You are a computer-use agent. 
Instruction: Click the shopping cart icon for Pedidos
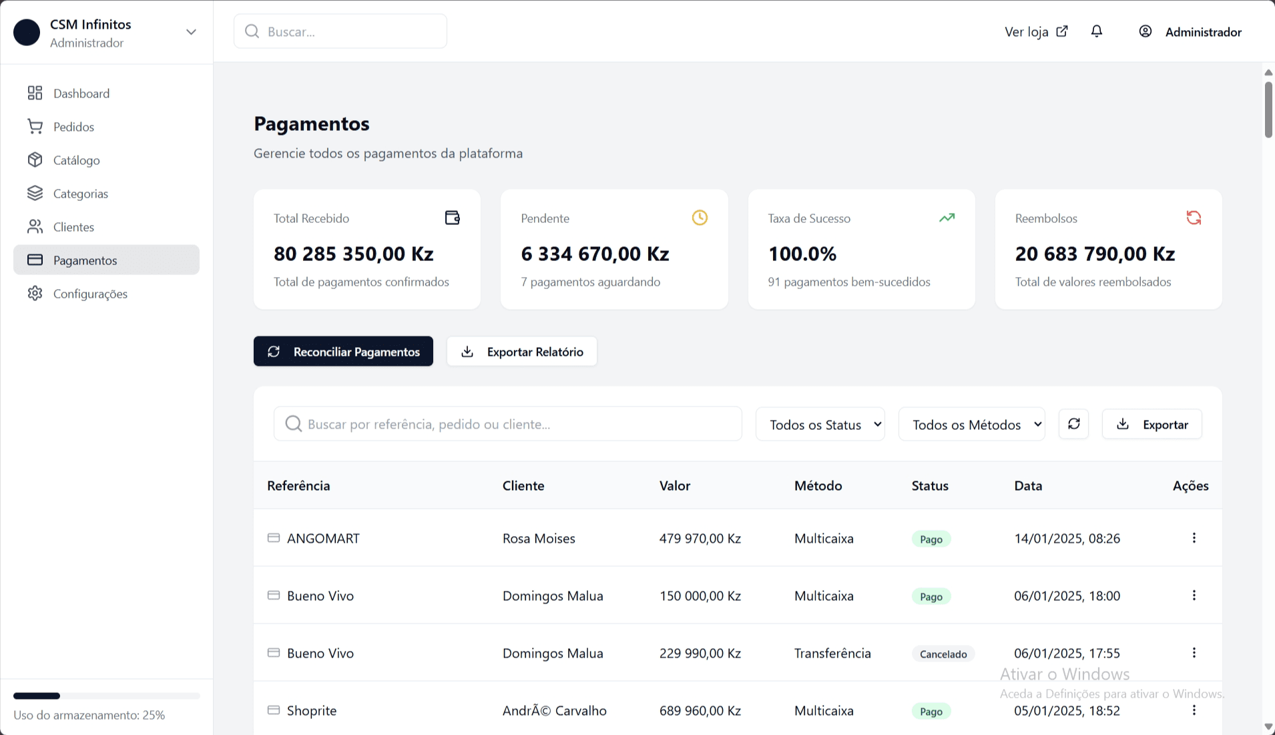(35, 126)
